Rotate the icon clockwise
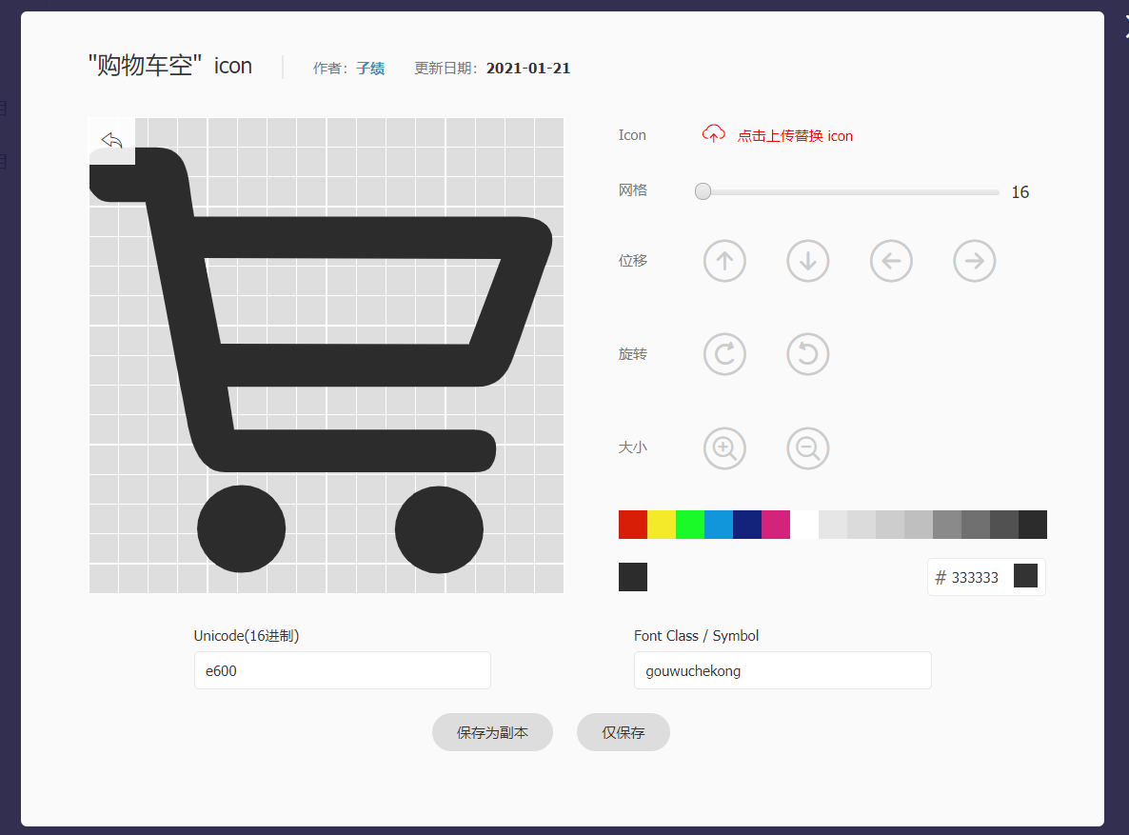The image size is (1129, 835). (724, 354)
